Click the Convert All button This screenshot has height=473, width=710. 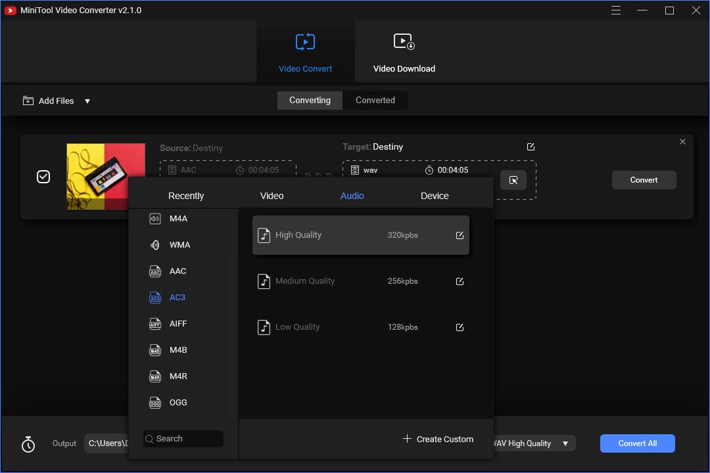pyautogui.click(x=637, y=443)
